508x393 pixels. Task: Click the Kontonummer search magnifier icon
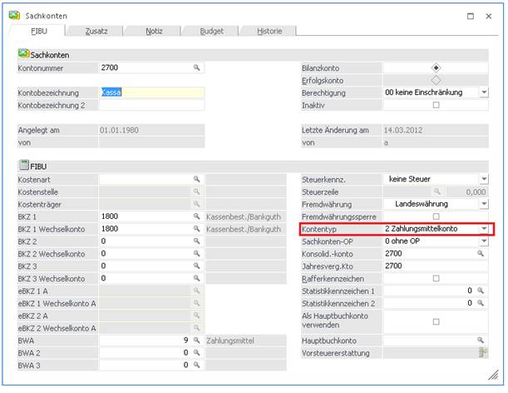[197, 67]
